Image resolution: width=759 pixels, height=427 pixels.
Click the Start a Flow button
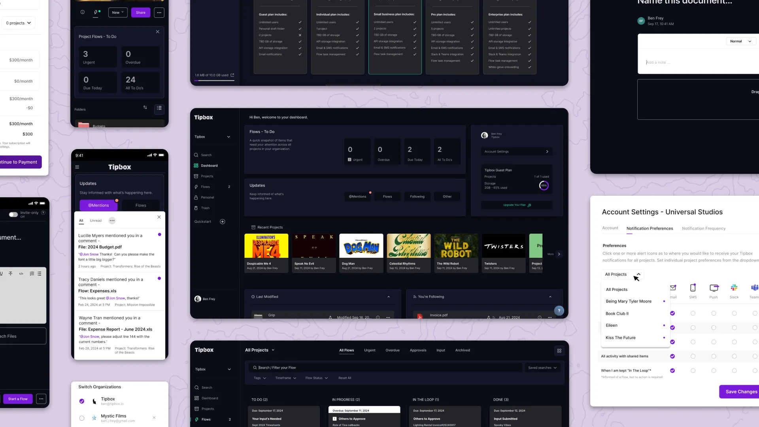(18, 399)
